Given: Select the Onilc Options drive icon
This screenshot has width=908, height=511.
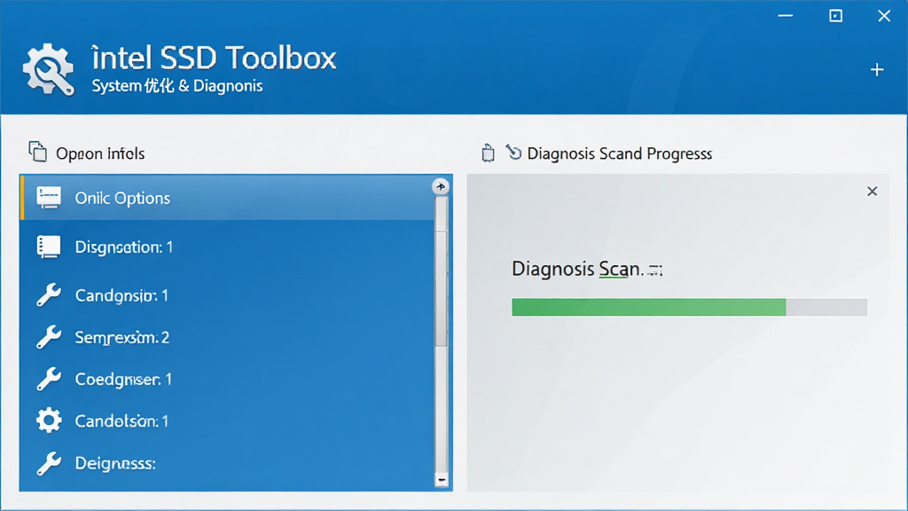Looking at the screenshot, I should (49, 198).
